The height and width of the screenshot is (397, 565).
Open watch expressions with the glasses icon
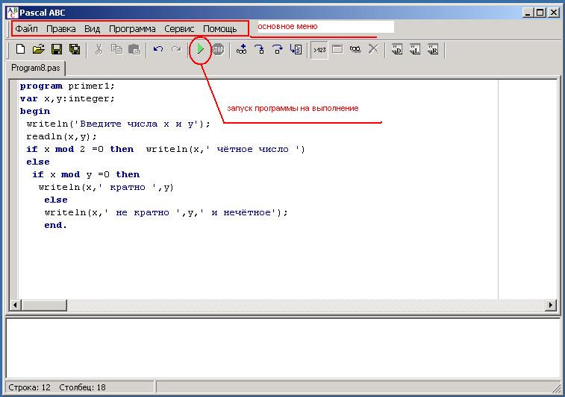(355, 49)
